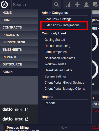Screen dimensions: 99x131
Task: Open Client Portal: Manage Clients
Action: point(65,89)
